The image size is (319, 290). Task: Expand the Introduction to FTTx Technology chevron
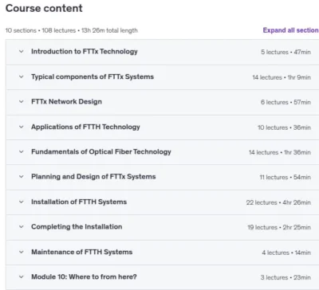point(22,52)
